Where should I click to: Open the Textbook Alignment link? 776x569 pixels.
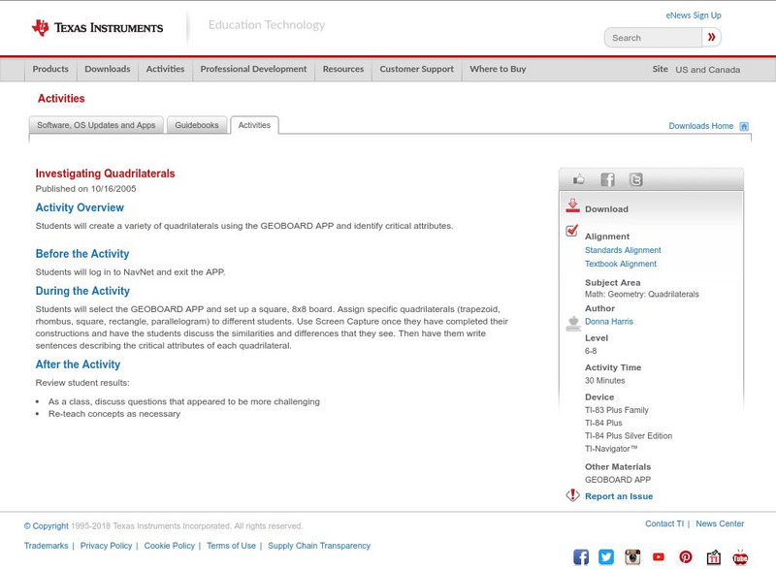point(621,264)
